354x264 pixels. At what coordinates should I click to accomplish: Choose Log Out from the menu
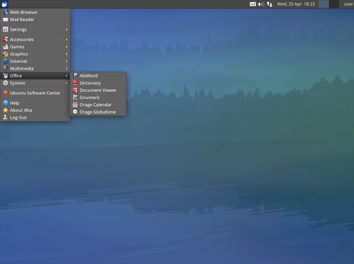coord(35,117)
